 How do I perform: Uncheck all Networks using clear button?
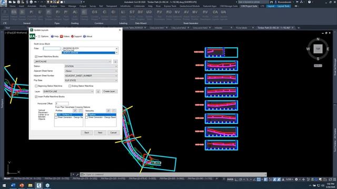tap(114, 111)
